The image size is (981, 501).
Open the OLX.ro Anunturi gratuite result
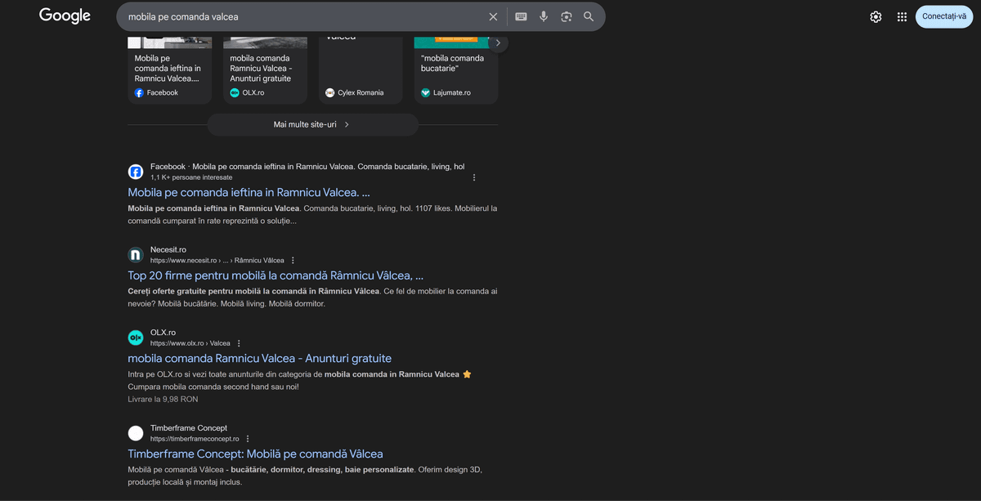coord(259,358)
